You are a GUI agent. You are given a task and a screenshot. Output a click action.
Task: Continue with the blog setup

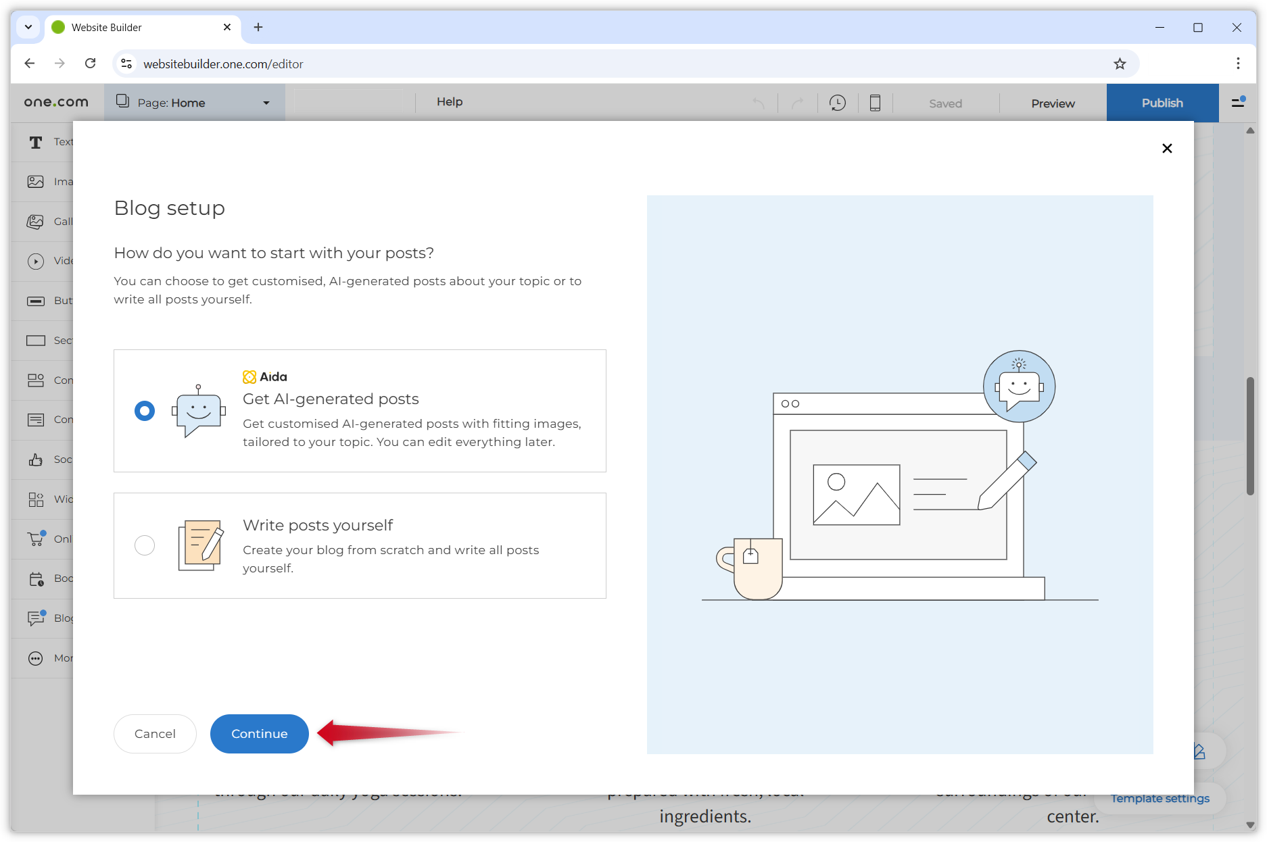tap(259, 733)
